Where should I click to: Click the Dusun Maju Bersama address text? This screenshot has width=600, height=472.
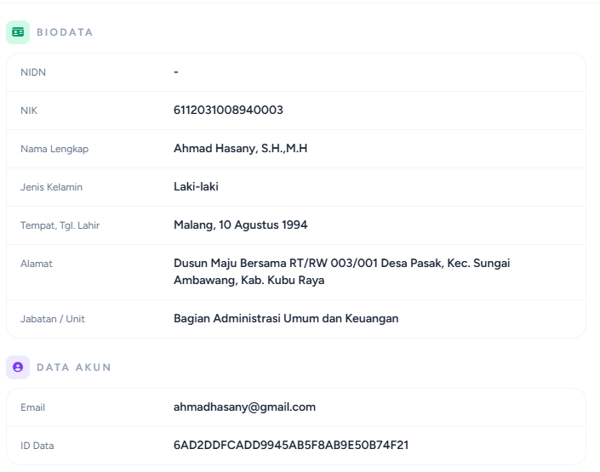pos(342,271)
